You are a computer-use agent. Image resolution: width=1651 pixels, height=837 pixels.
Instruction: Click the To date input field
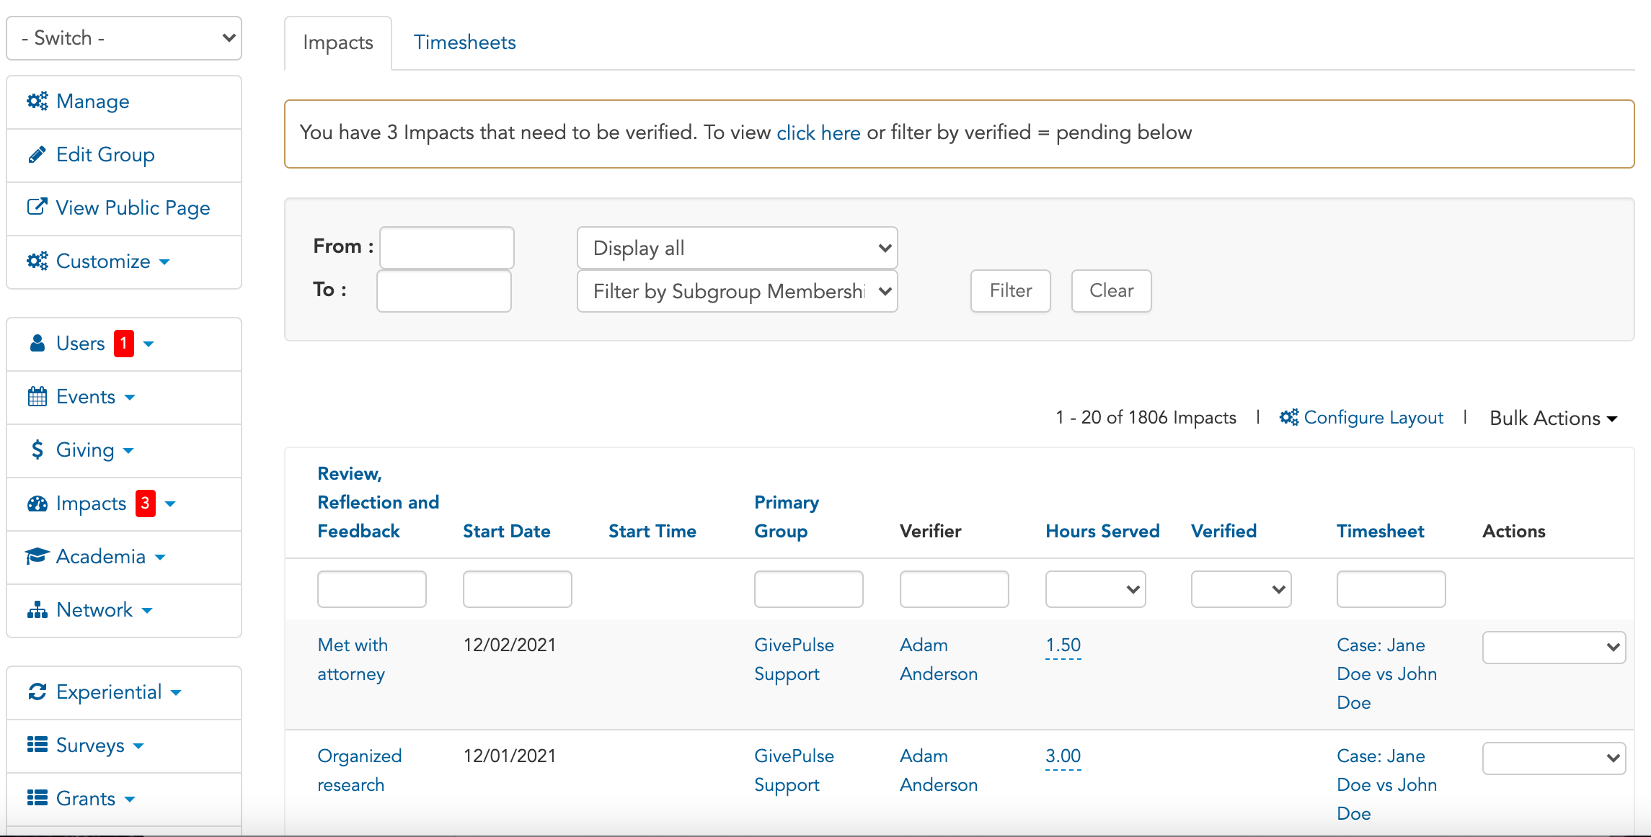tap(444, 291)
